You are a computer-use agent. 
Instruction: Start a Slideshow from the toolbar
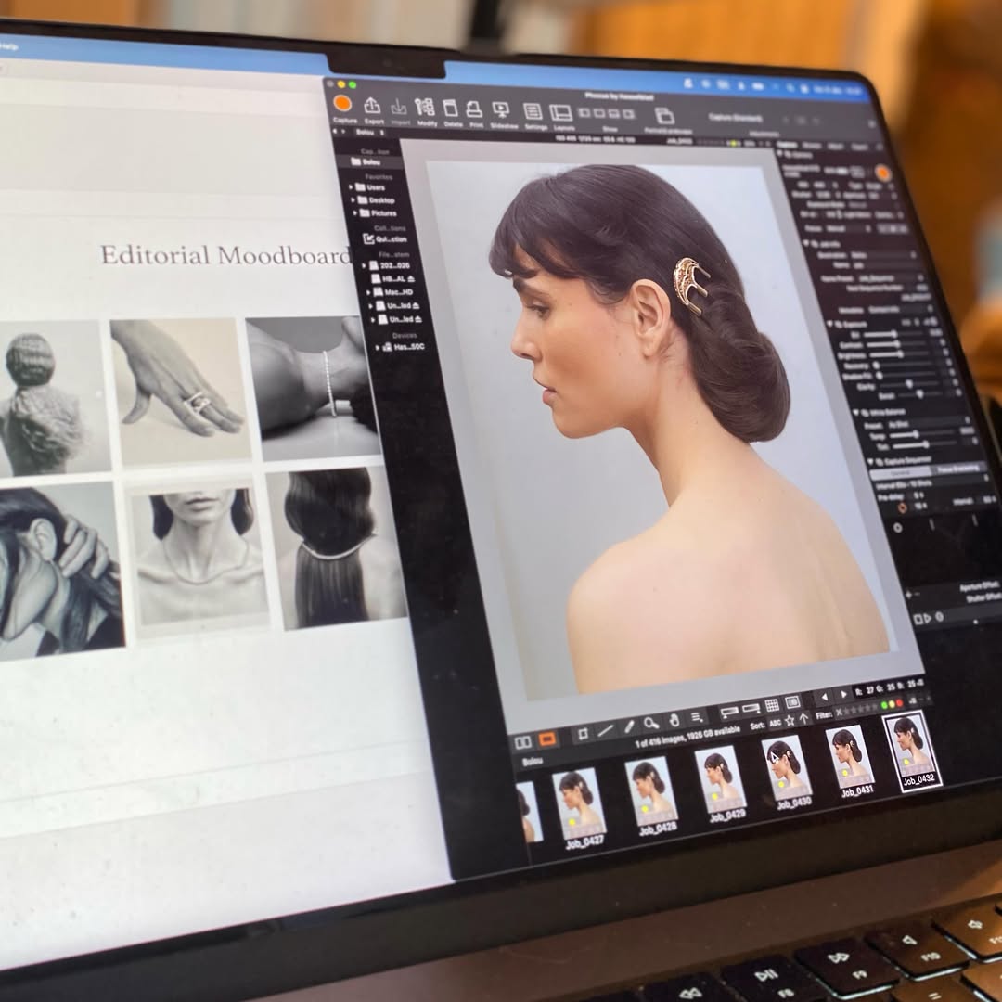click(x=501, y=110)
